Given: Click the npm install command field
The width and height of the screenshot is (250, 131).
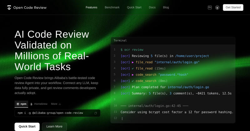Looking at the screenshot, I should (x=57, y=113).
